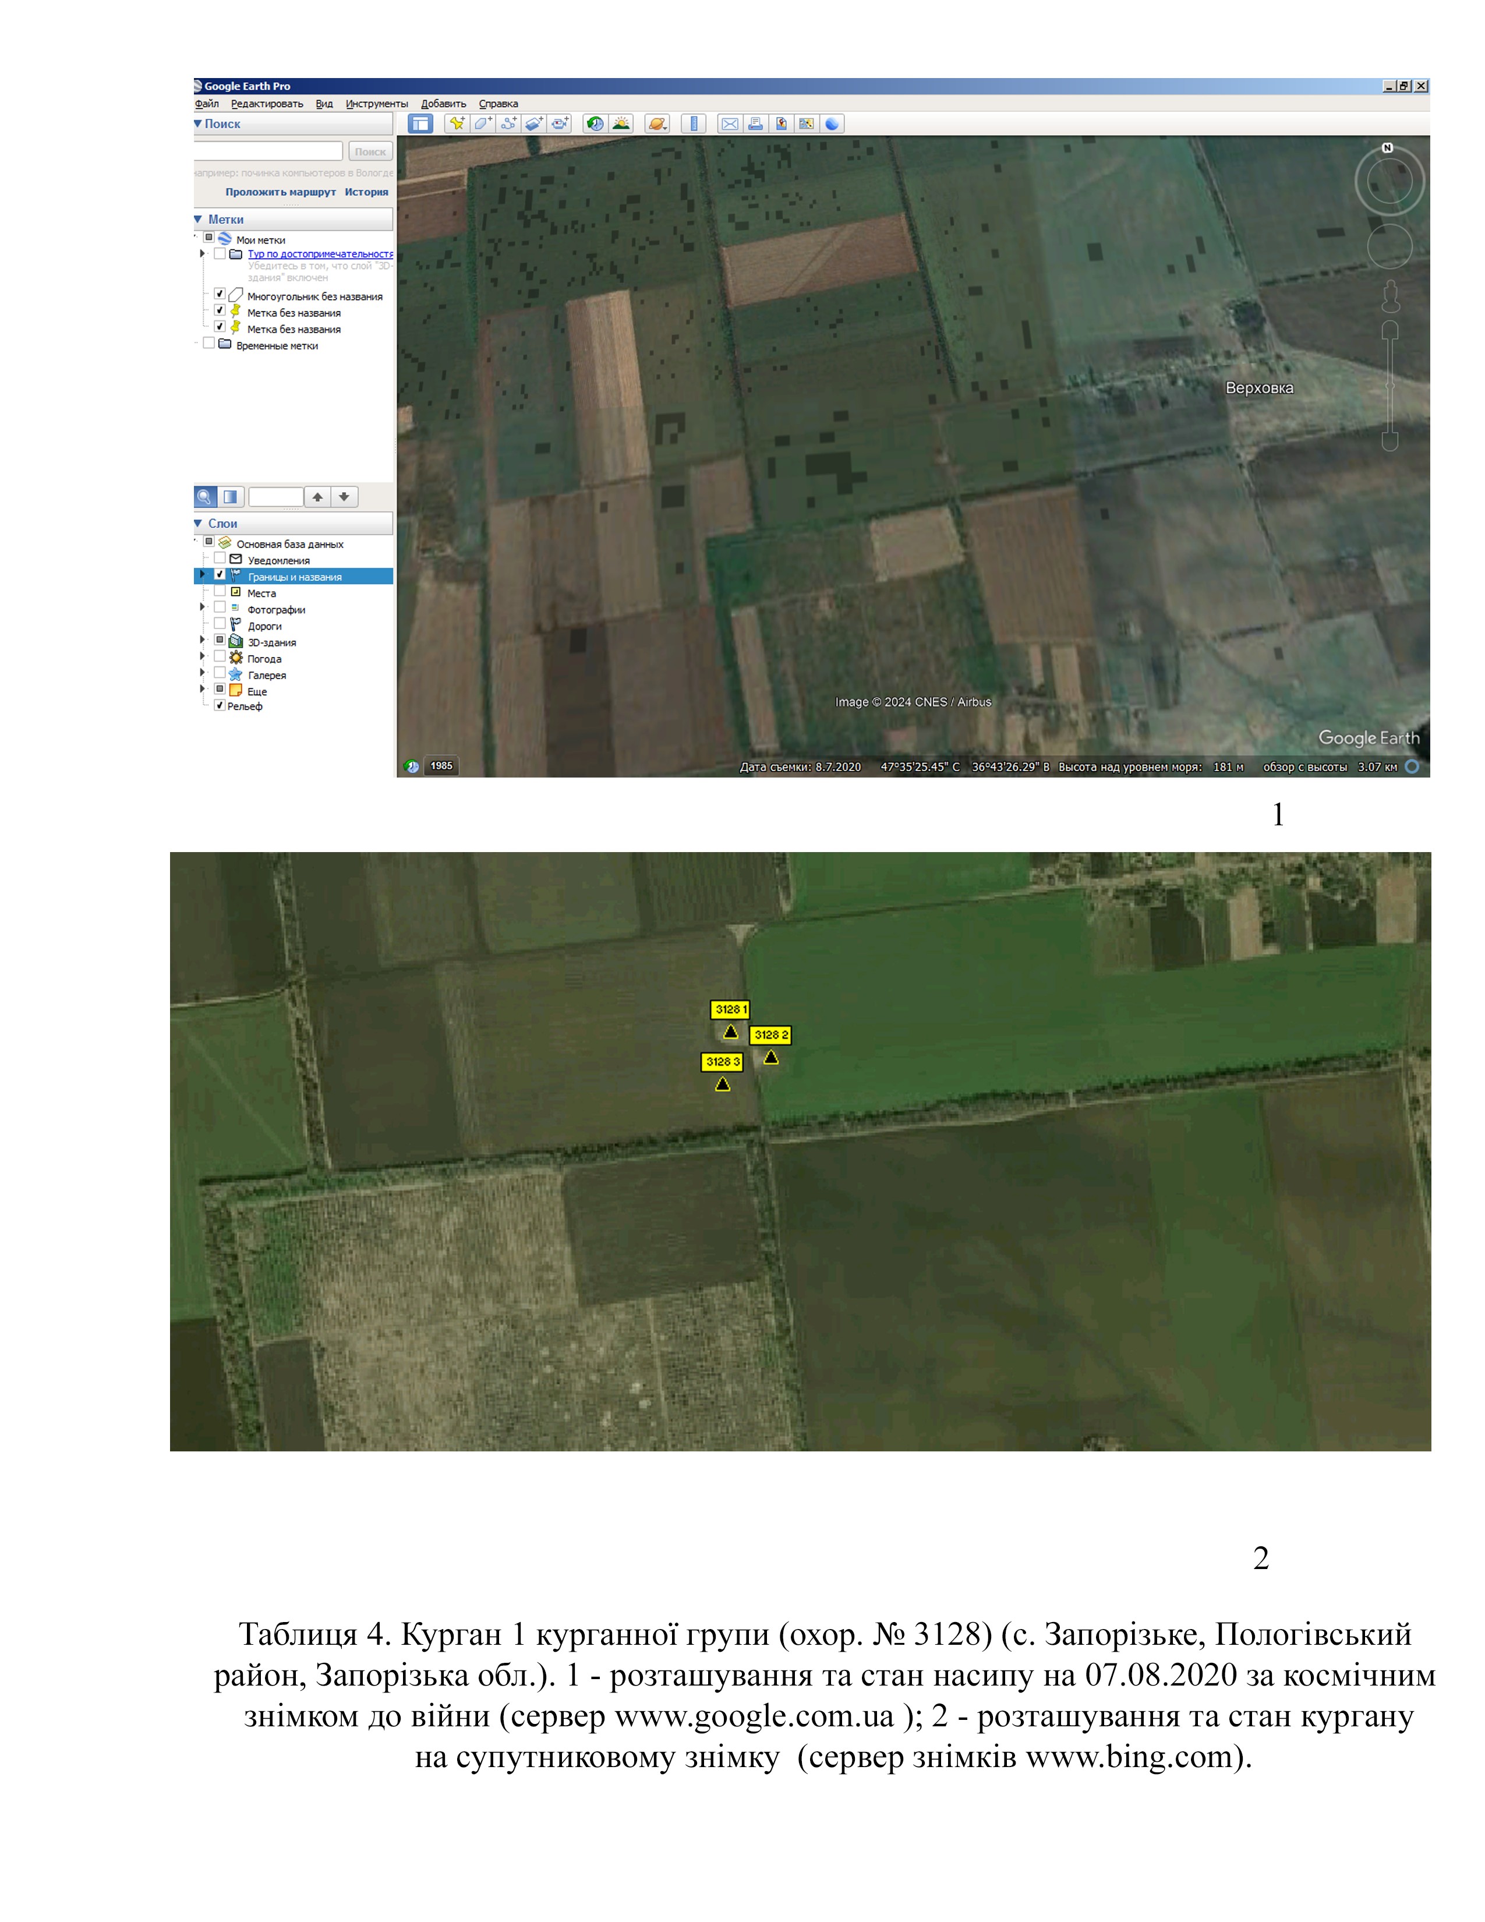
Task: Expand the Погода layer tree node
Action: (202, 656)
